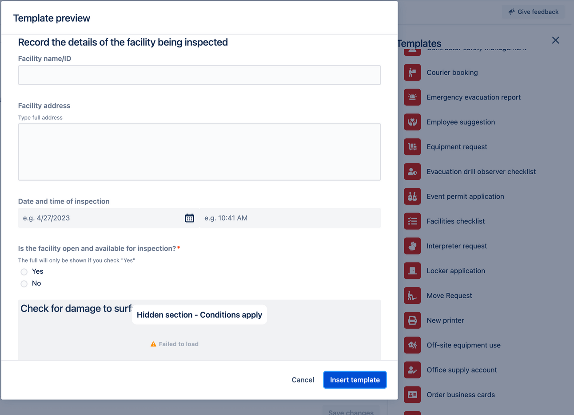Click the Save changes button
Viewport: 574px width, 415px height.
[x=351, y=412]
